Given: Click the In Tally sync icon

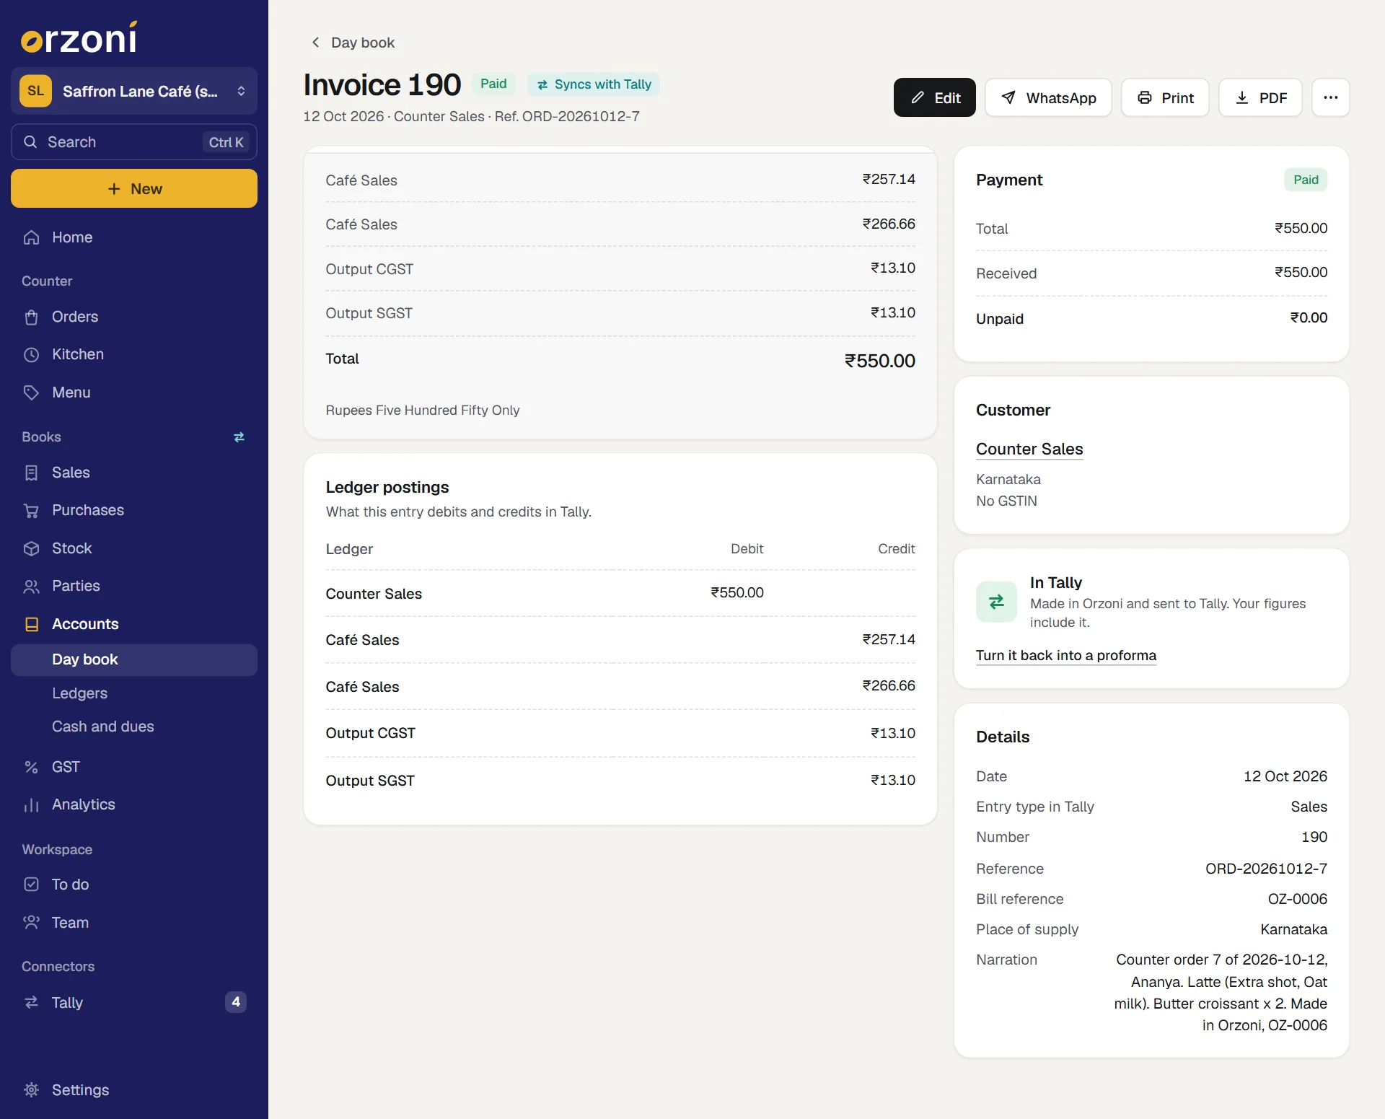Looking at the screenshot, I should pos(996,602).
